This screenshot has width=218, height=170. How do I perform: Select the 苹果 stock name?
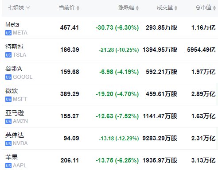(12, 157)
